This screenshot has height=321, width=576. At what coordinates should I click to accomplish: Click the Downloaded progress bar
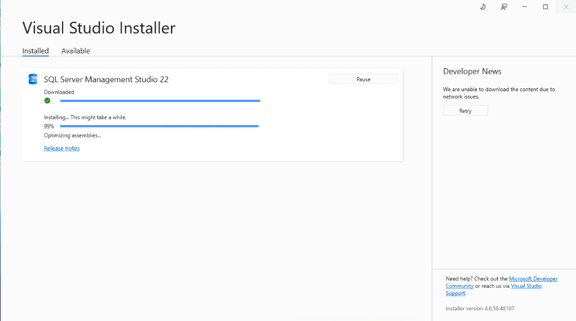click(160, 100)
